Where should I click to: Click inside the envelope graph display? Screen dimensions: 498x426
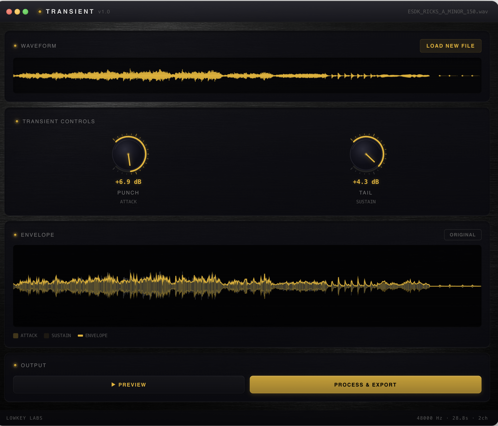(x=247, y=286)
